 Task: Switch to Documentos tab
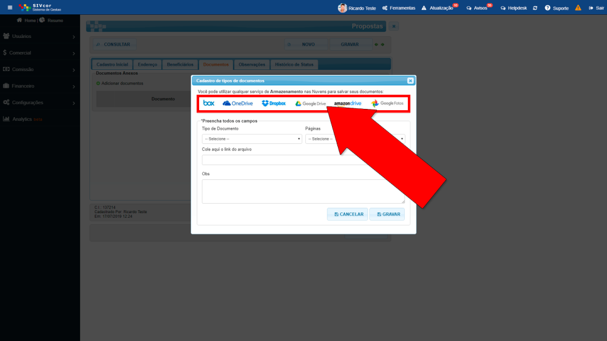(216, 65)
